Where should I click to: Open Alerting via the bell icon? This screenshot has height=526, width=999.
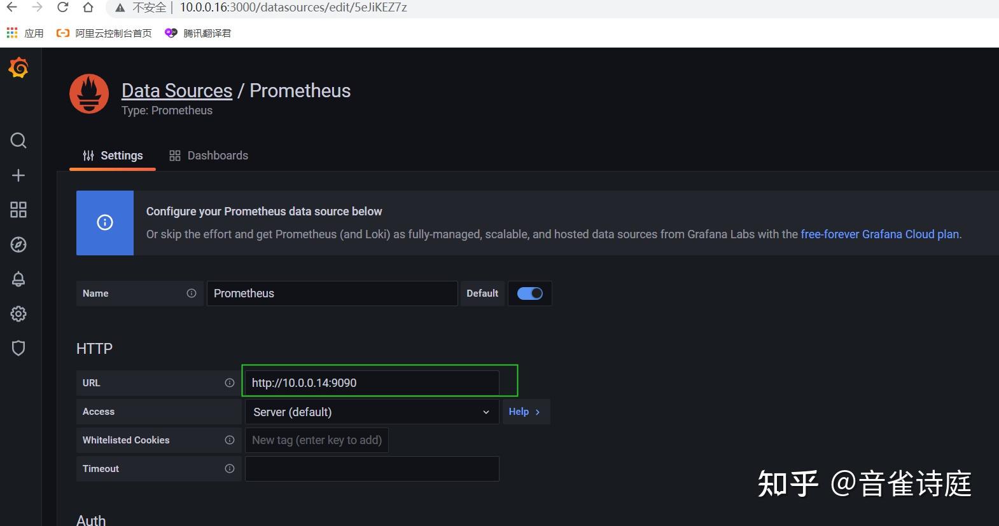point(18,279)
